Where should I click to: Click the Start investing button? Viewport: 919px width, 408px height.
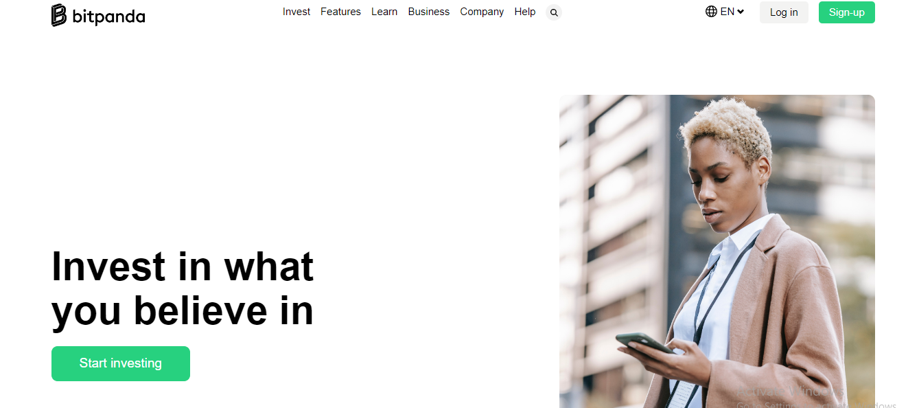(x=121, y=363)
